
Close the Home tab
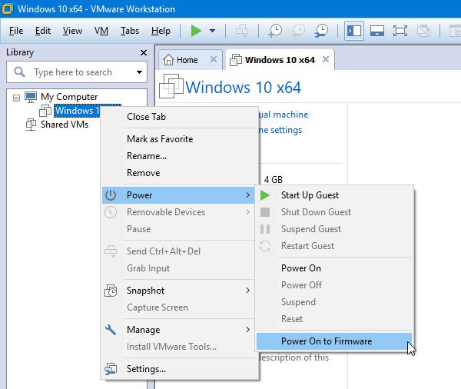click(x=214, y=59)
